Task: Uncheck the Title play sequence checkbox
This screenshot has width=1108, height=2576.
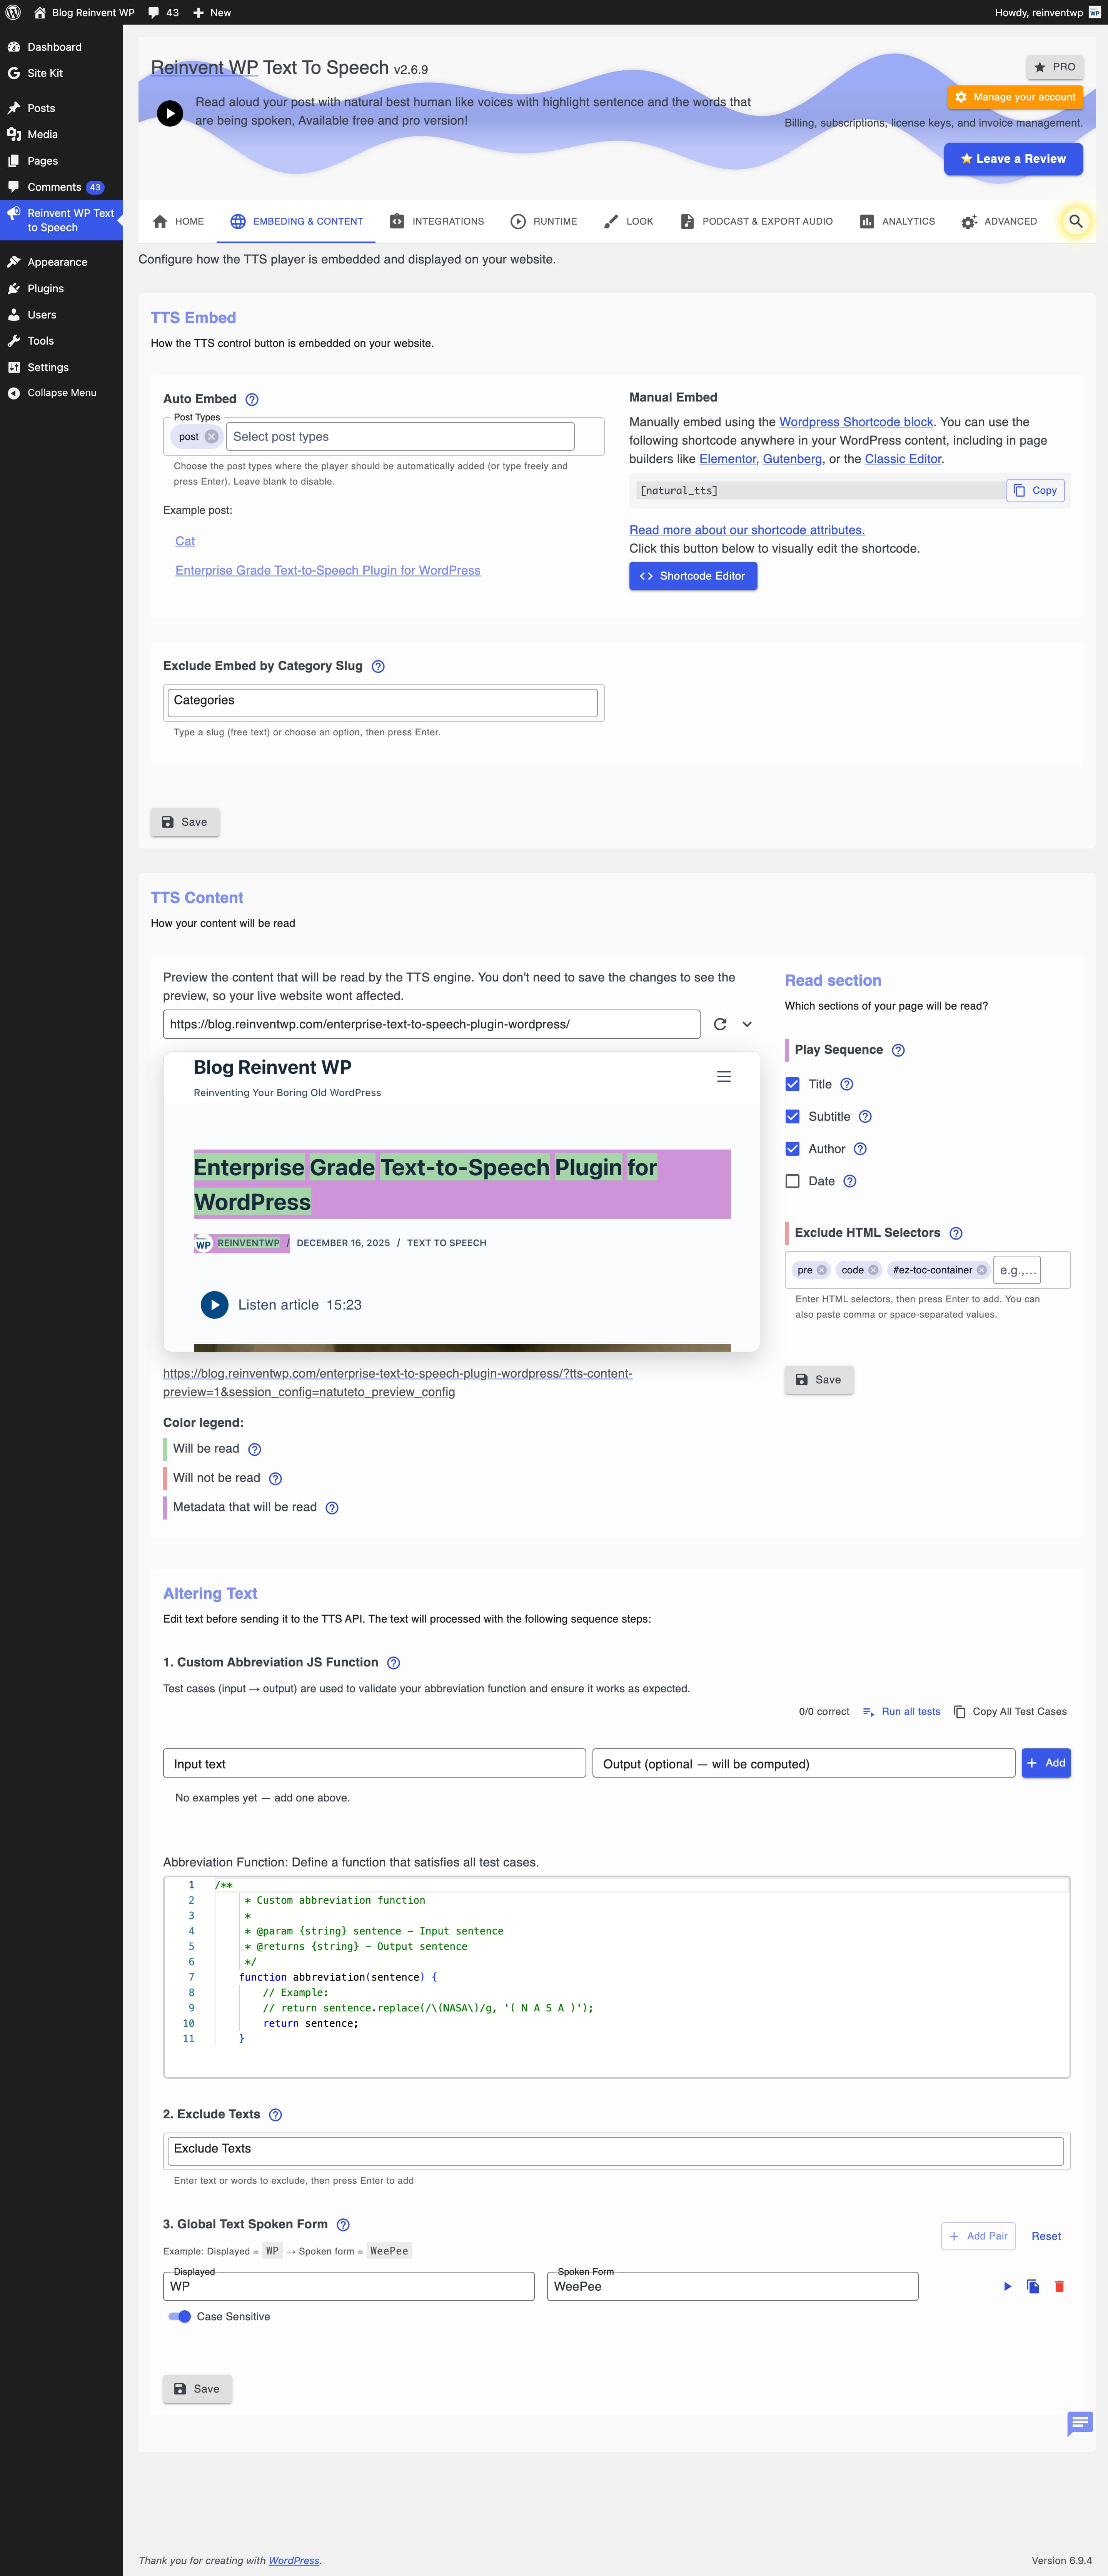Action: point(792,1084)
